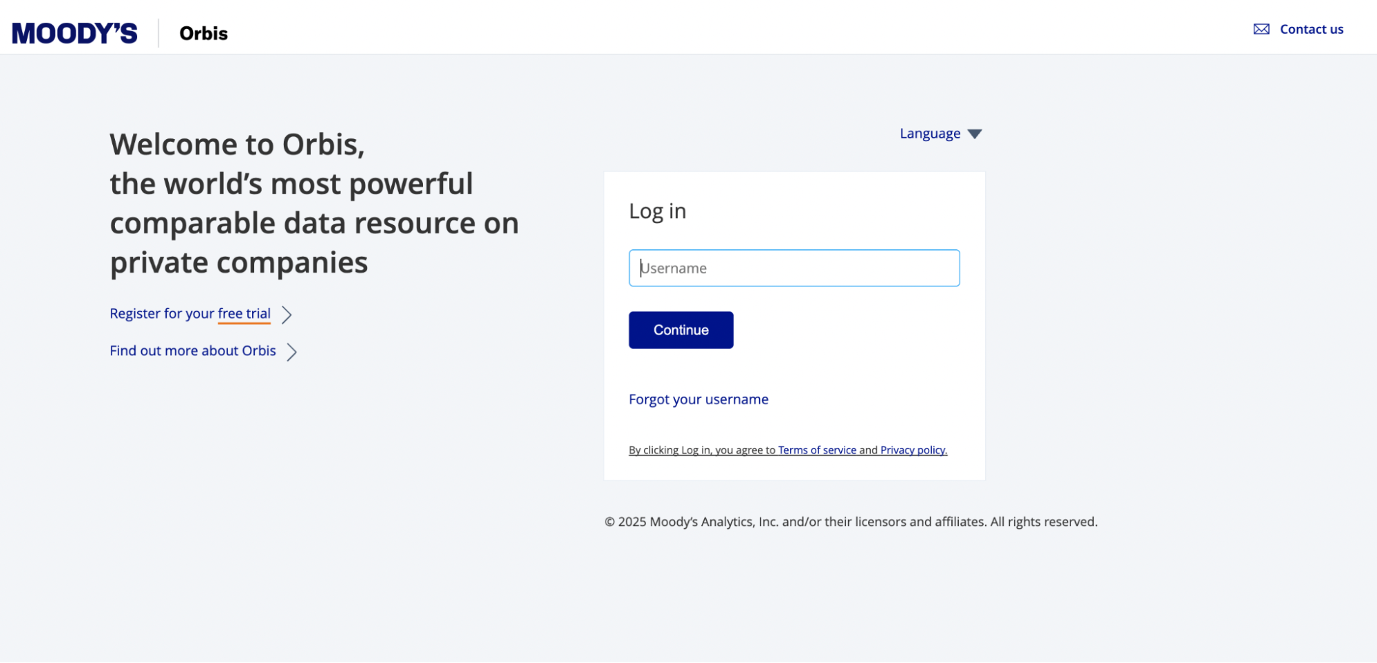Click the Orbis product name in header

pyautogui.click(x=203, y=33)
